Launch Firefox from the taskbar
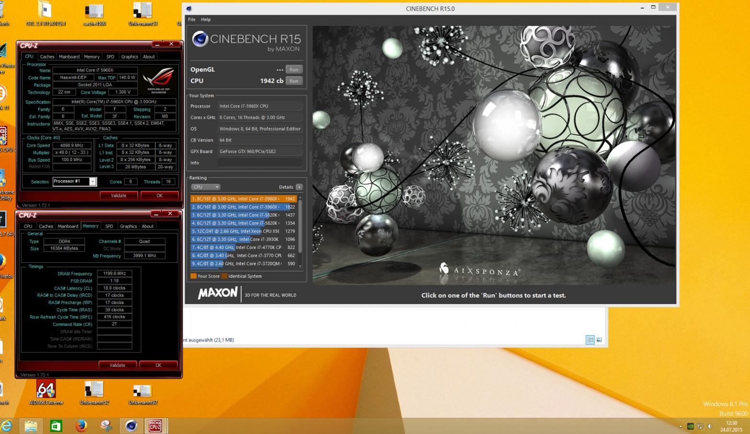The height and width of the screenshot is (434, 750). point(81,425)
